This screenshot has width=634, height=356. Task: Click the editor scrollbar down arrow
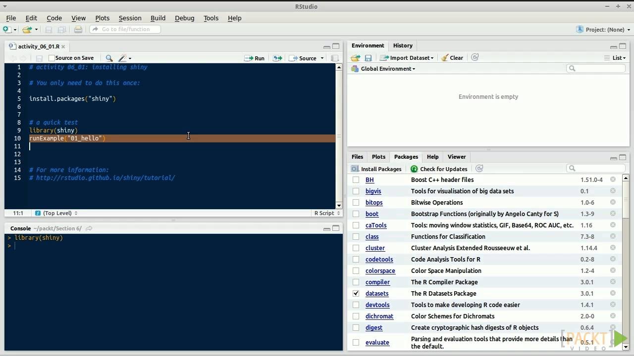pyautogui.click(x=339, y=205)
